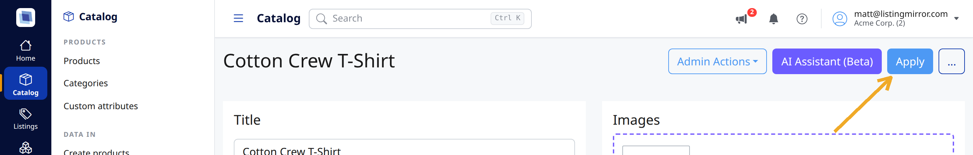Open announcements megaphone icon
This screenshot has width=973, height=155.
(x=742, y=19)
